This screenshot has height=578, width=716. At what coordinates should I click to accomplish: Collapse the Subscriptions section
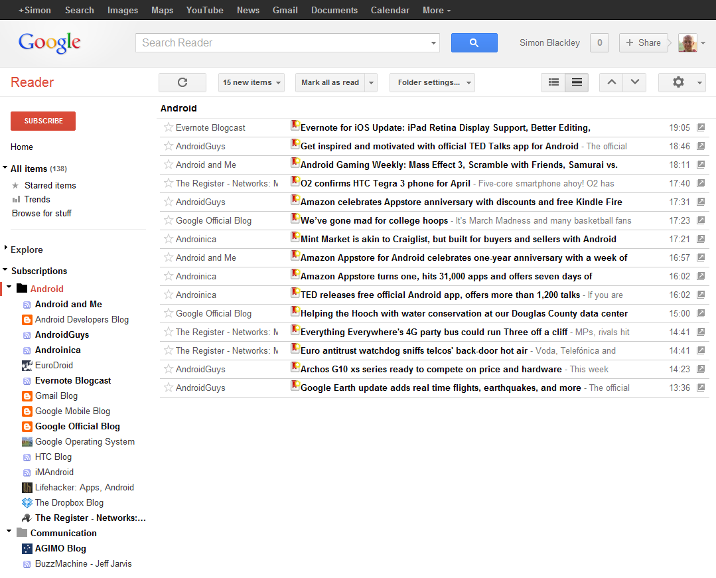(x=5, y=270)
